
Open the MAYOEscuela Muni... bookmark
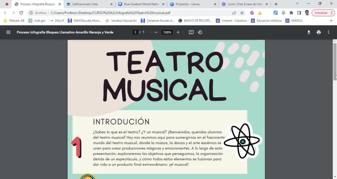point(85,20)
